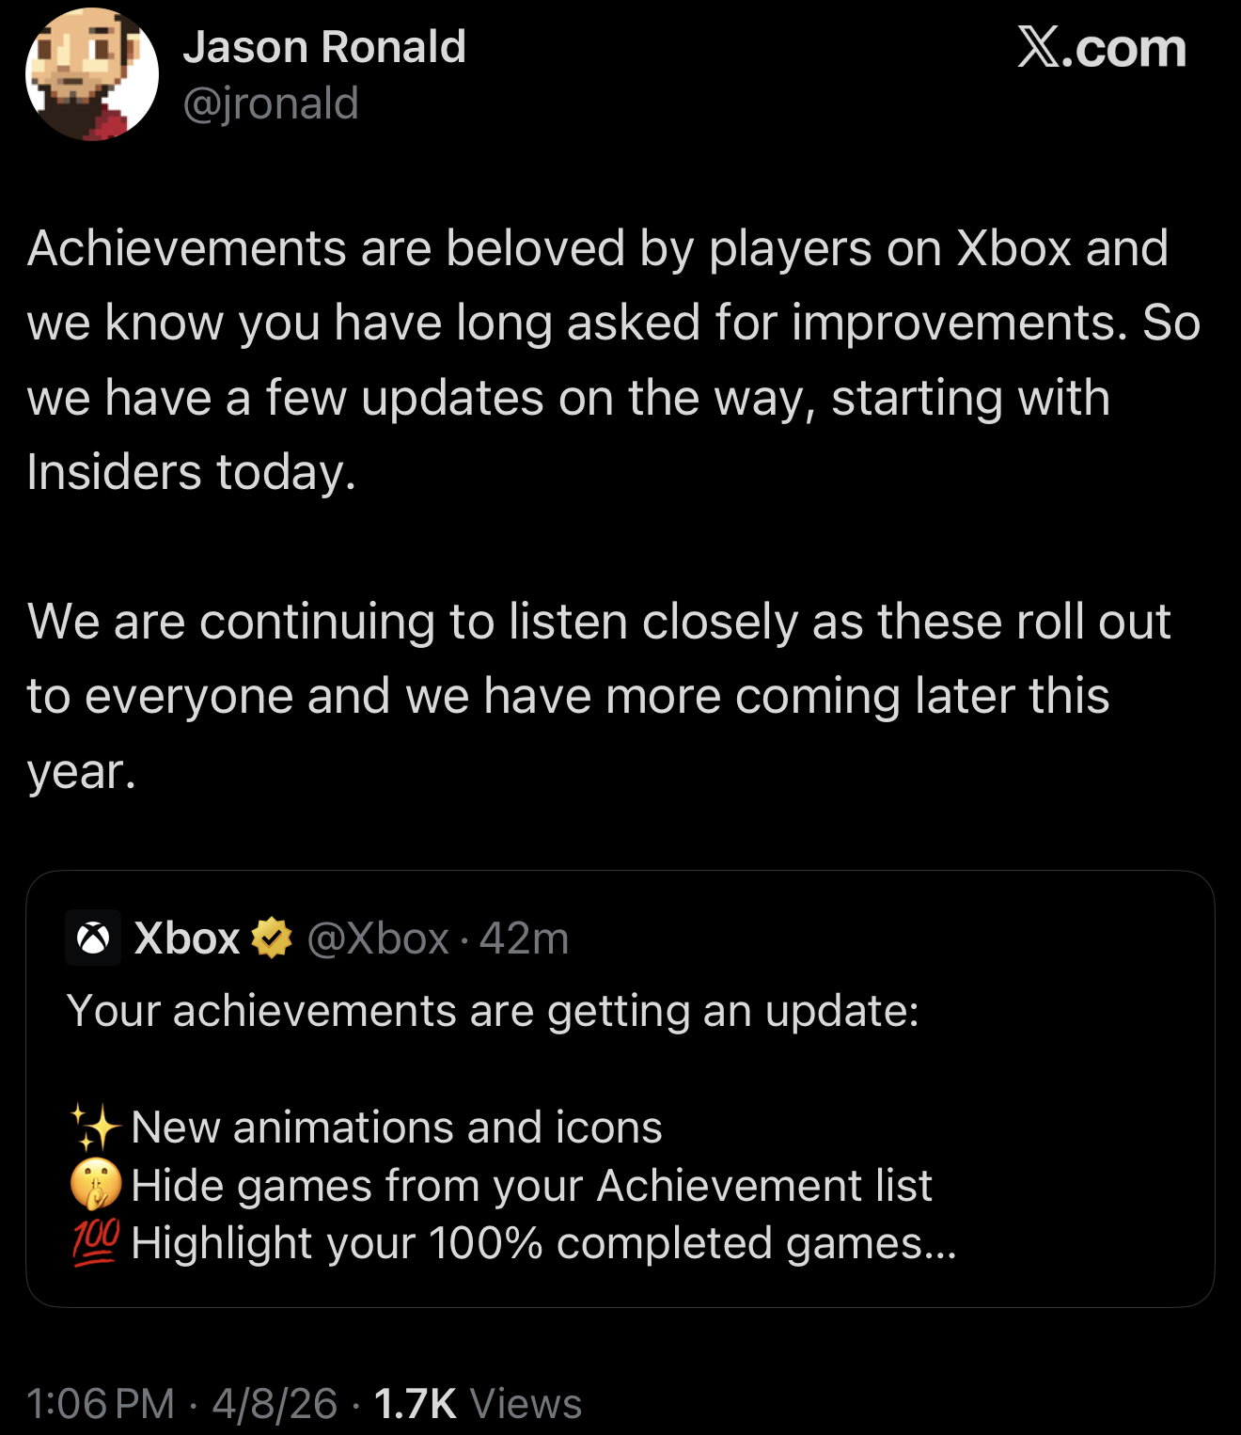The image size is (1241, 1435).
Task: Click the paragraph starting 'We are continuing to listen'
Action: (x=599, y=696)
